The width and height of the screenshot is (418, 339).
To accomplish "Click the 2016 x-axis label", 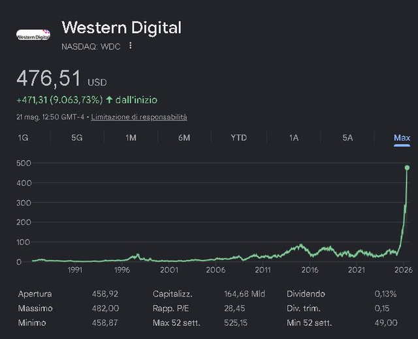I will click(x=310, y=270).
